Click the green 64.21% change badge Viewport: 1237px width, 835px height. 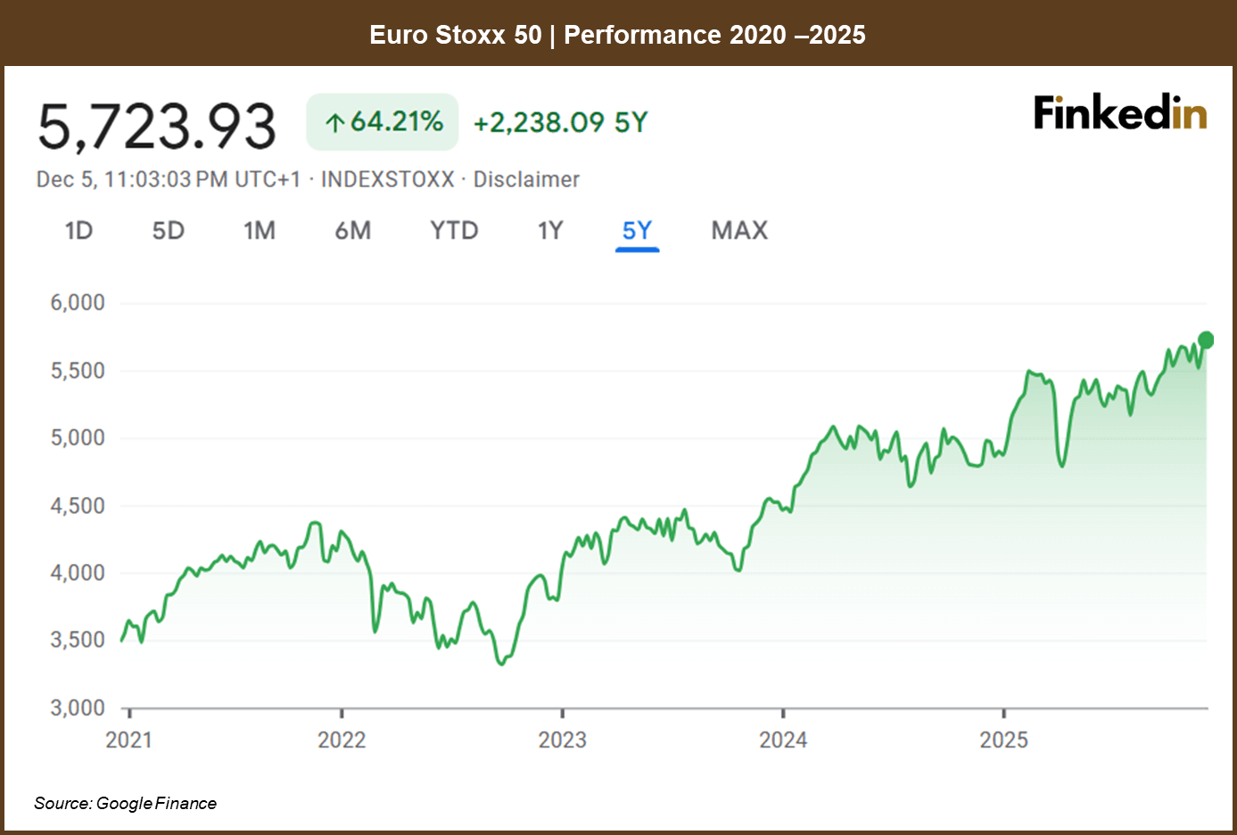383,122
